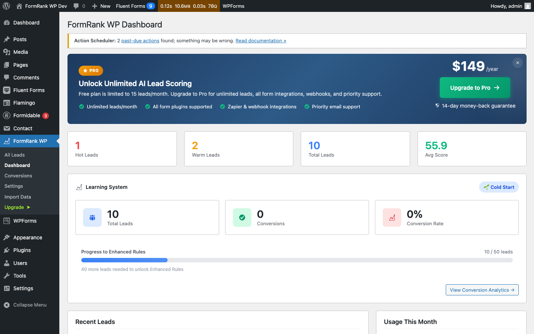The width and height of the screenshot is (534, 334).
Task: Click the WordPress logo in the admin bar
Action: 6,6
